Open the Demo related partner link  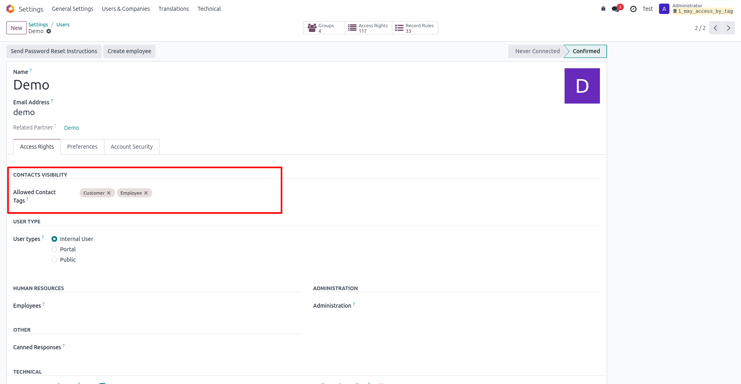(x=72, y=128)
